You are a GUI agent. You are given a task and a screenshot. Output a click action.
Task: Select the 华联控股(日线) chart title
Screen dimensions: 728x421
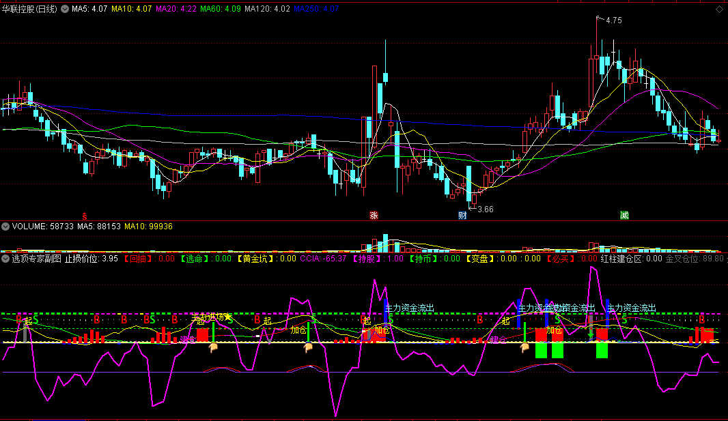click(30, 9)
